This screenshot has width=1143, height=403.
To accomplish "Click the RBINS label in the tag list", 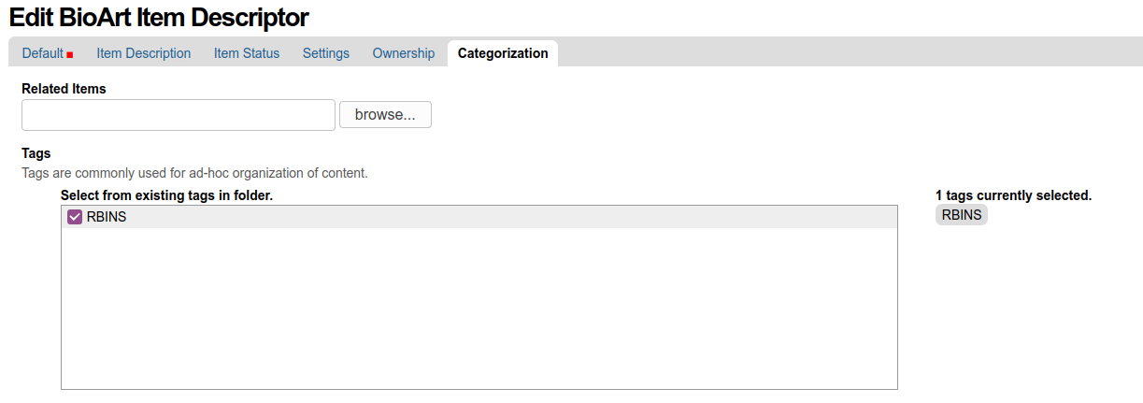I will pyautogui.click(x=106, y=217).
